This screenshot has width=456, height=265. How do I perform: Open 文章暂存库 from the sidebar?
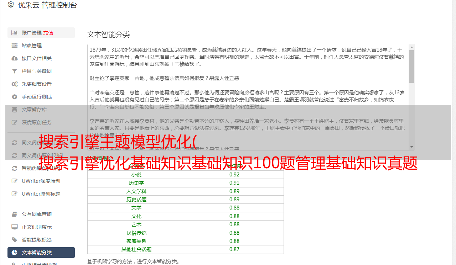coord(34,110)
